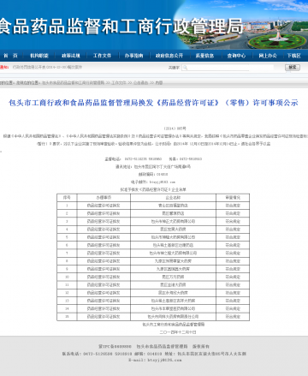Click the 办理事项 table column header
Screen dimensions: 308x376
(x=104, y=198)
